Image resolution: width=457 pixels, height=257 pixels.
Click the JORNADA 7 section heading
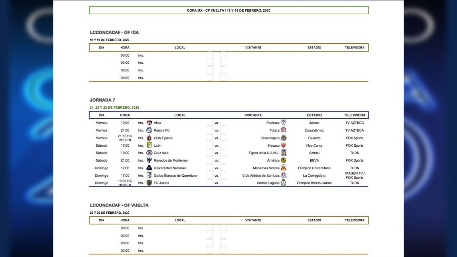(x=102, y=100)
